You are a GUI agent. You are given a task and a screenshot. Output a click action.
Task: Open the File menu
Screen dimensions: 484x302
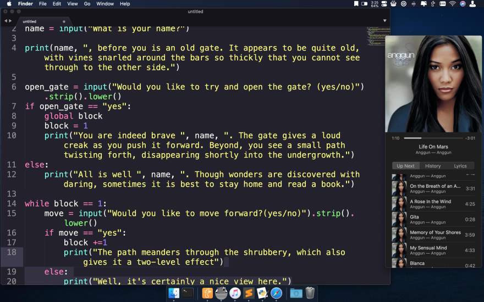pyautogui.click(x=42, y=4)
